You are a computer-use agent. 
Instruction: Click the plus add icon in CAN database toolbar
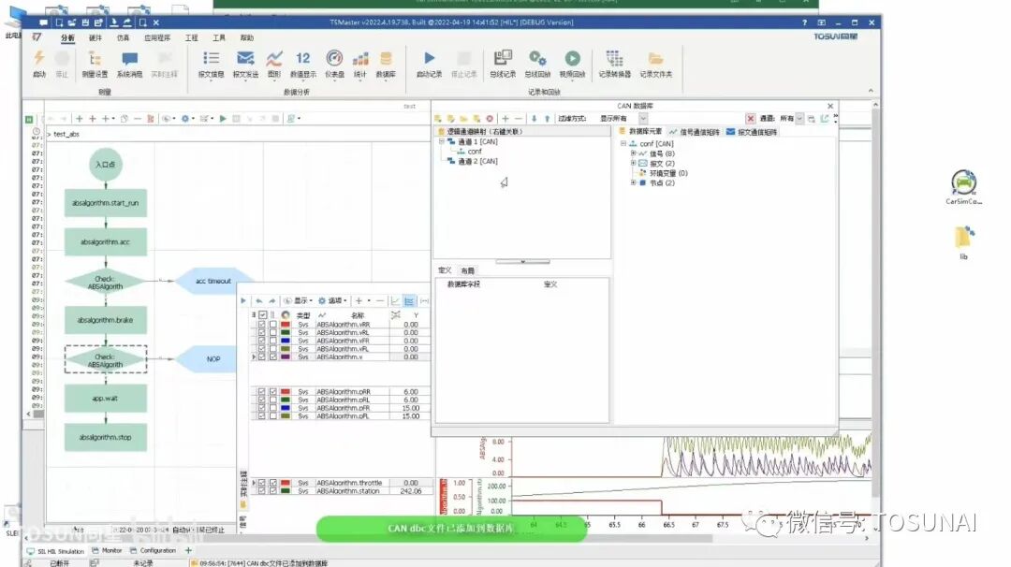[505, 119]
